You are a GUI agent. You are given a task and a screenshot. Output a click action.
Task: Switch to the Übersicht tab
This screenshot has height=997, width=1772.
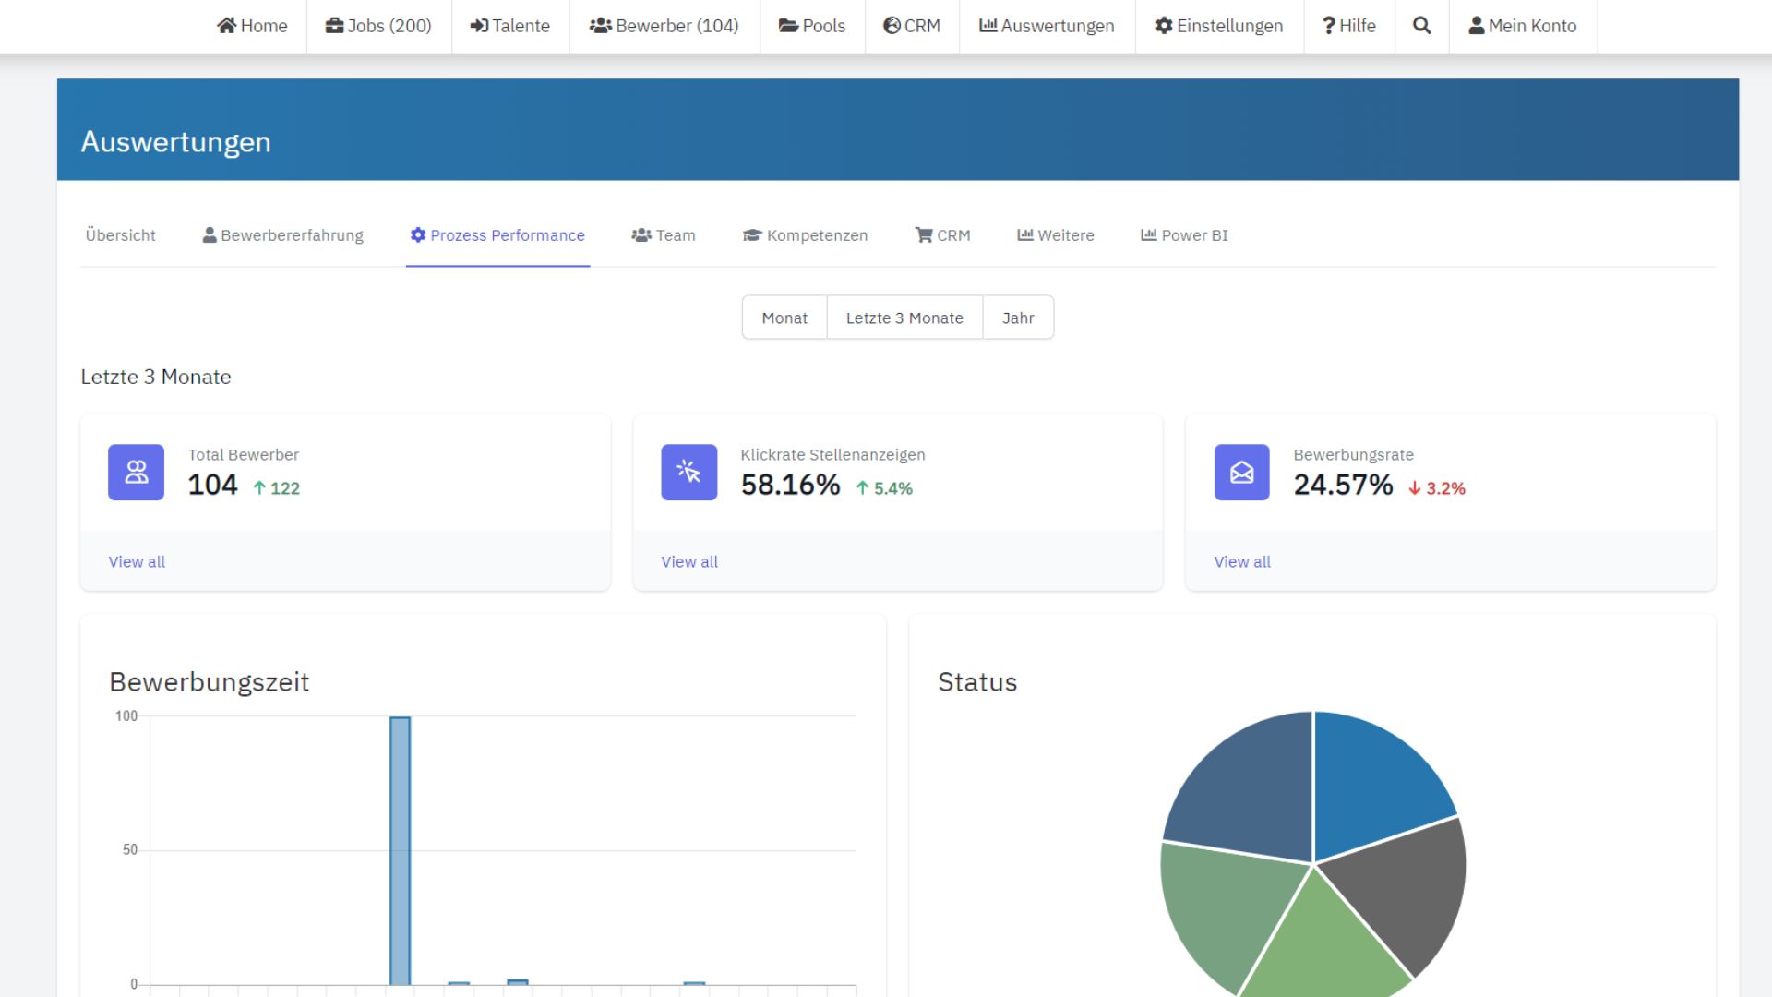click(120, 235)
